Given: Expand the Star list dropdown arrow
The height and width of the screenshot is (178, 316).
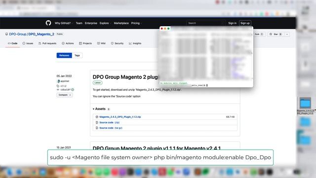Looking at the screenshot, I should tap(287, 34).
